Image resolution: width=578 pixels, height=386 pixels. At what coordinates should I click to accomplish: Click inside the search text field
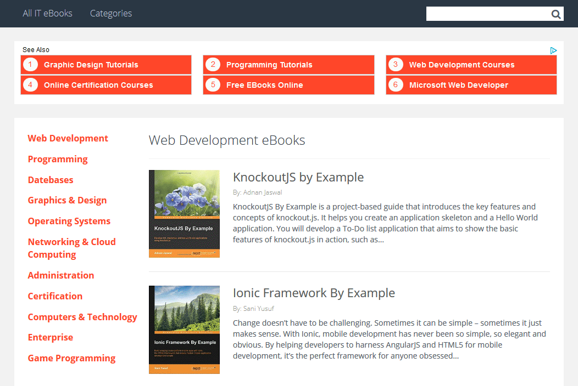coord(487,14)
